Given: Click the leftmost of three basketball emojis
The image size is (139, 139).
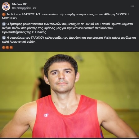Looking at the screenshot, I should coord(4,47).
